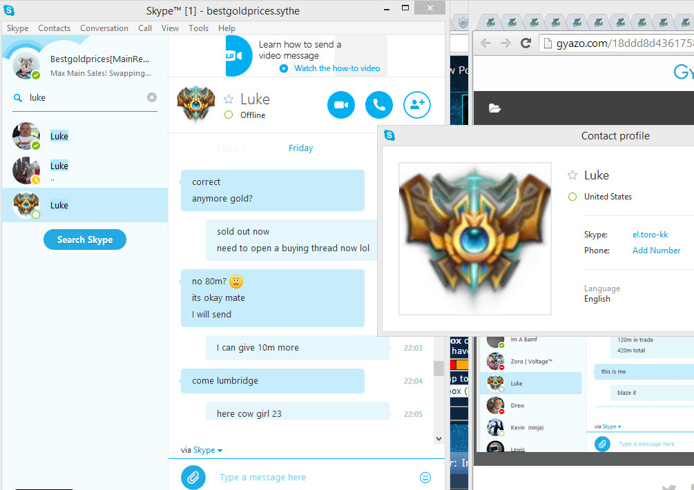Select the first browser tab
694x490 pixels.
490,22
